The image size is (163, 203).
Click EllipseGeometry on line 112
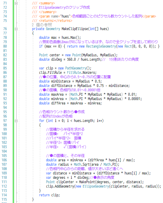[x=96, y=186]
